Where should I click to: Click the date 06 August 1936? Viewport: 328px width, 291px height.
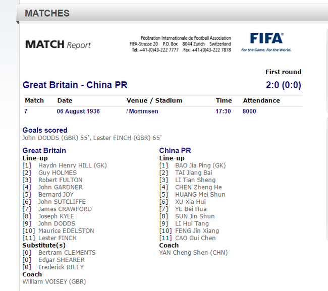[78, 111]
